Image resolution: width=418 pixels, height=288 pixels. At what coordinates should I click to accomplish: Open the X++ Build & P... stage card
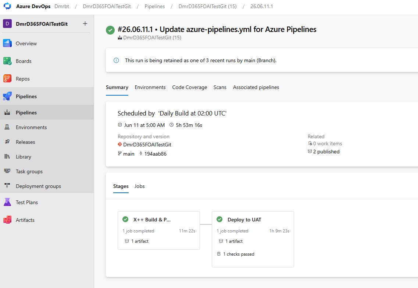(158, 230)
